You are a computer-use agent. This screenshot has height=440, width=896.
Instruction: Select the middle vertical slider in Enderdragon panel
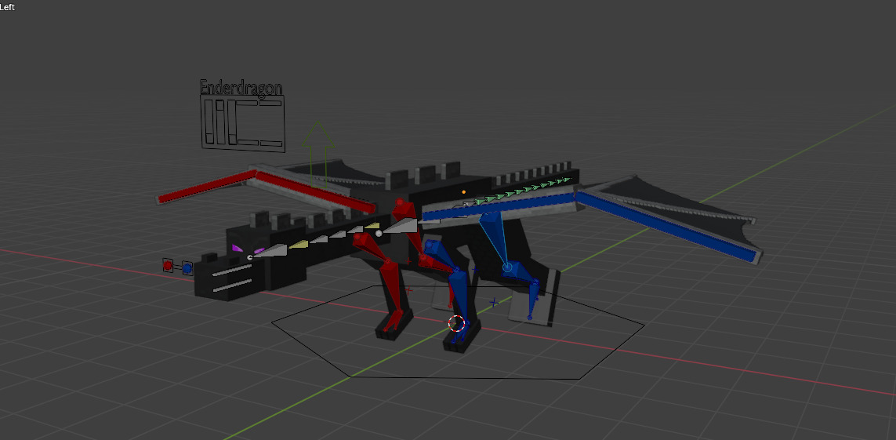pos(220,122)
